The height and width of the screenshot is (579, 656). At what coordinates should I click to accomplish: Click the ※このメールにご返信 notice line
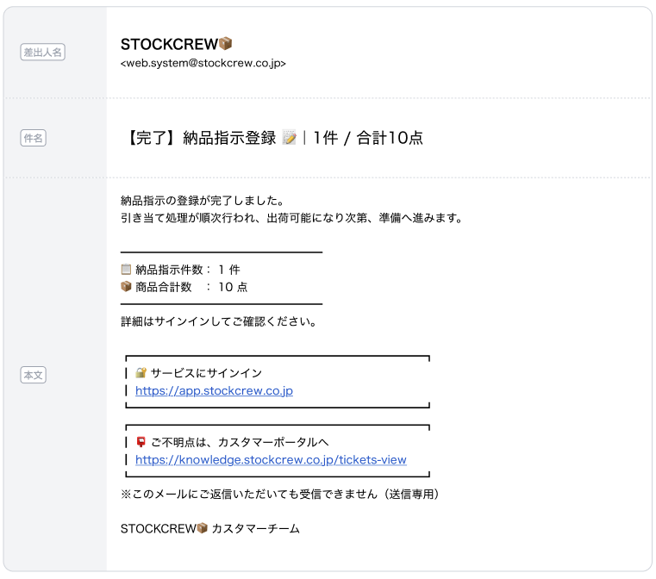pyautogui.click(x=281, y=495)
